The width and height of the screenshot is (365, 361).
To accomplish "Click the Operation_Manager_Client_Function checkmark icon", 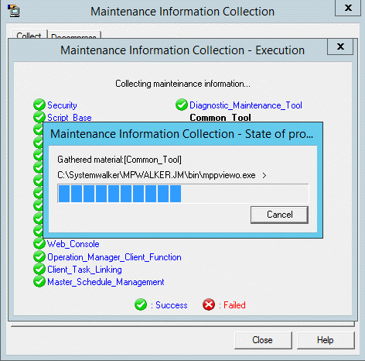I will point(39,256).
